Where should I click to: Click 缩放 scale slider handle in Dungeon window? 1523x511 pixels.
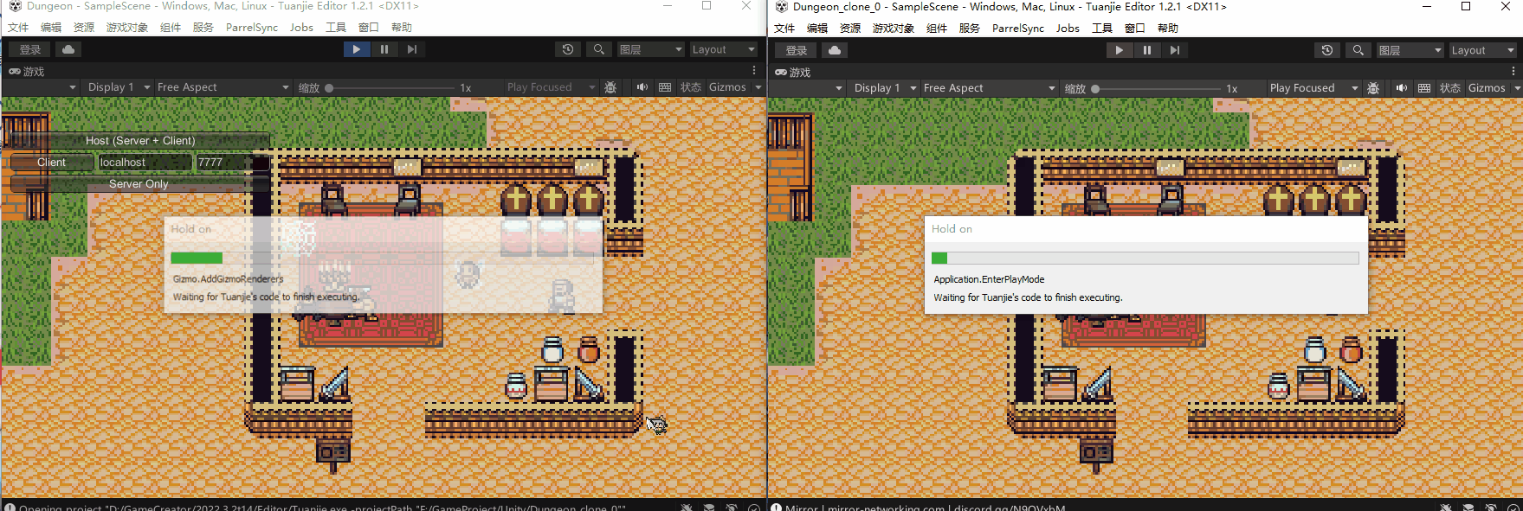click(329, 87)
